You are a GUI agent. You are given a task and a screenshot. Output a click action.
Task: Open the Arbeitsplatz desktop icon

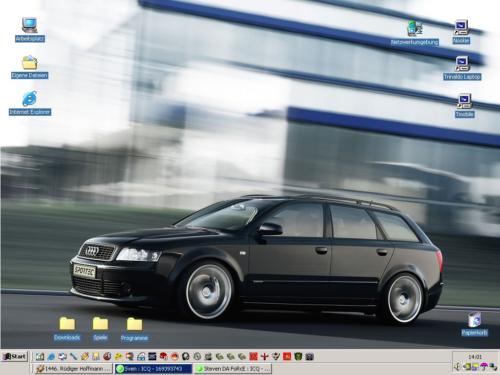(x=29, y=25)
